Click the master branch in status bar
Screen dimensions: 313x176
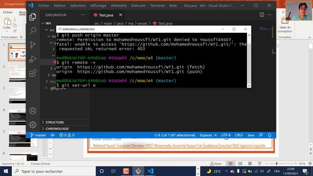38,135
